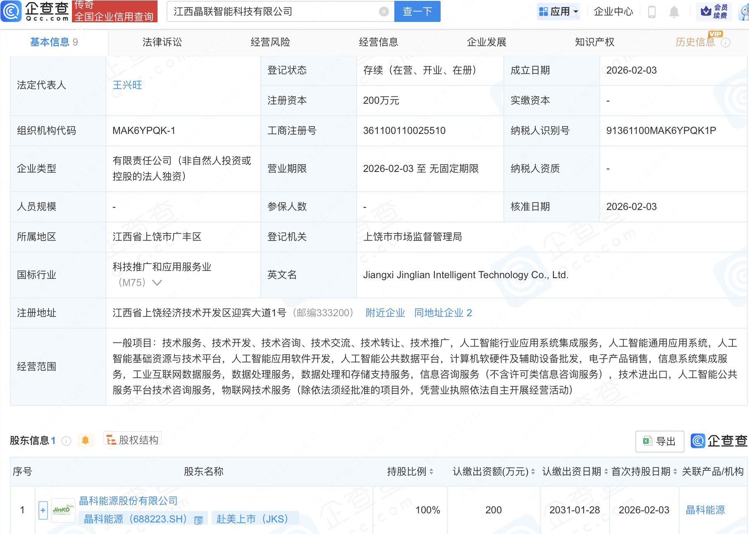Click inside the company search input field
Image resolution: width=749 pixels, height=534 pixels.
pyautogui.click(x=269, y=11)
